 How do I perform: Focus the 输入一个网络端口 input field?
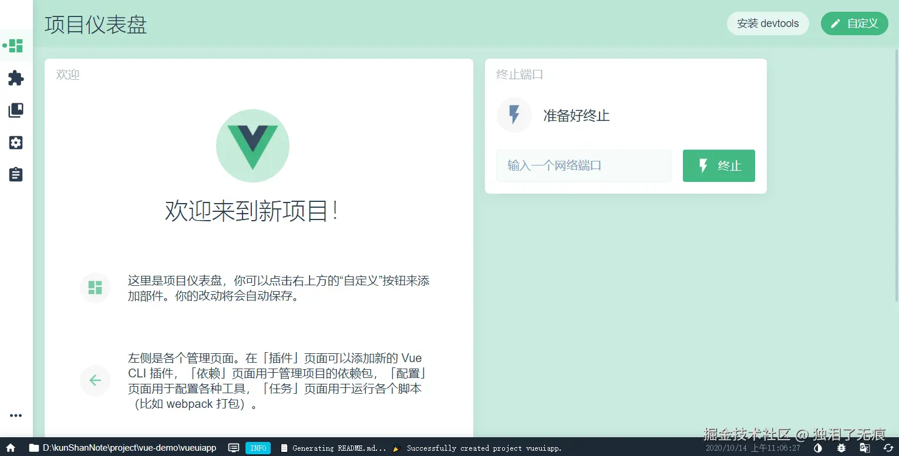(584, 166)
